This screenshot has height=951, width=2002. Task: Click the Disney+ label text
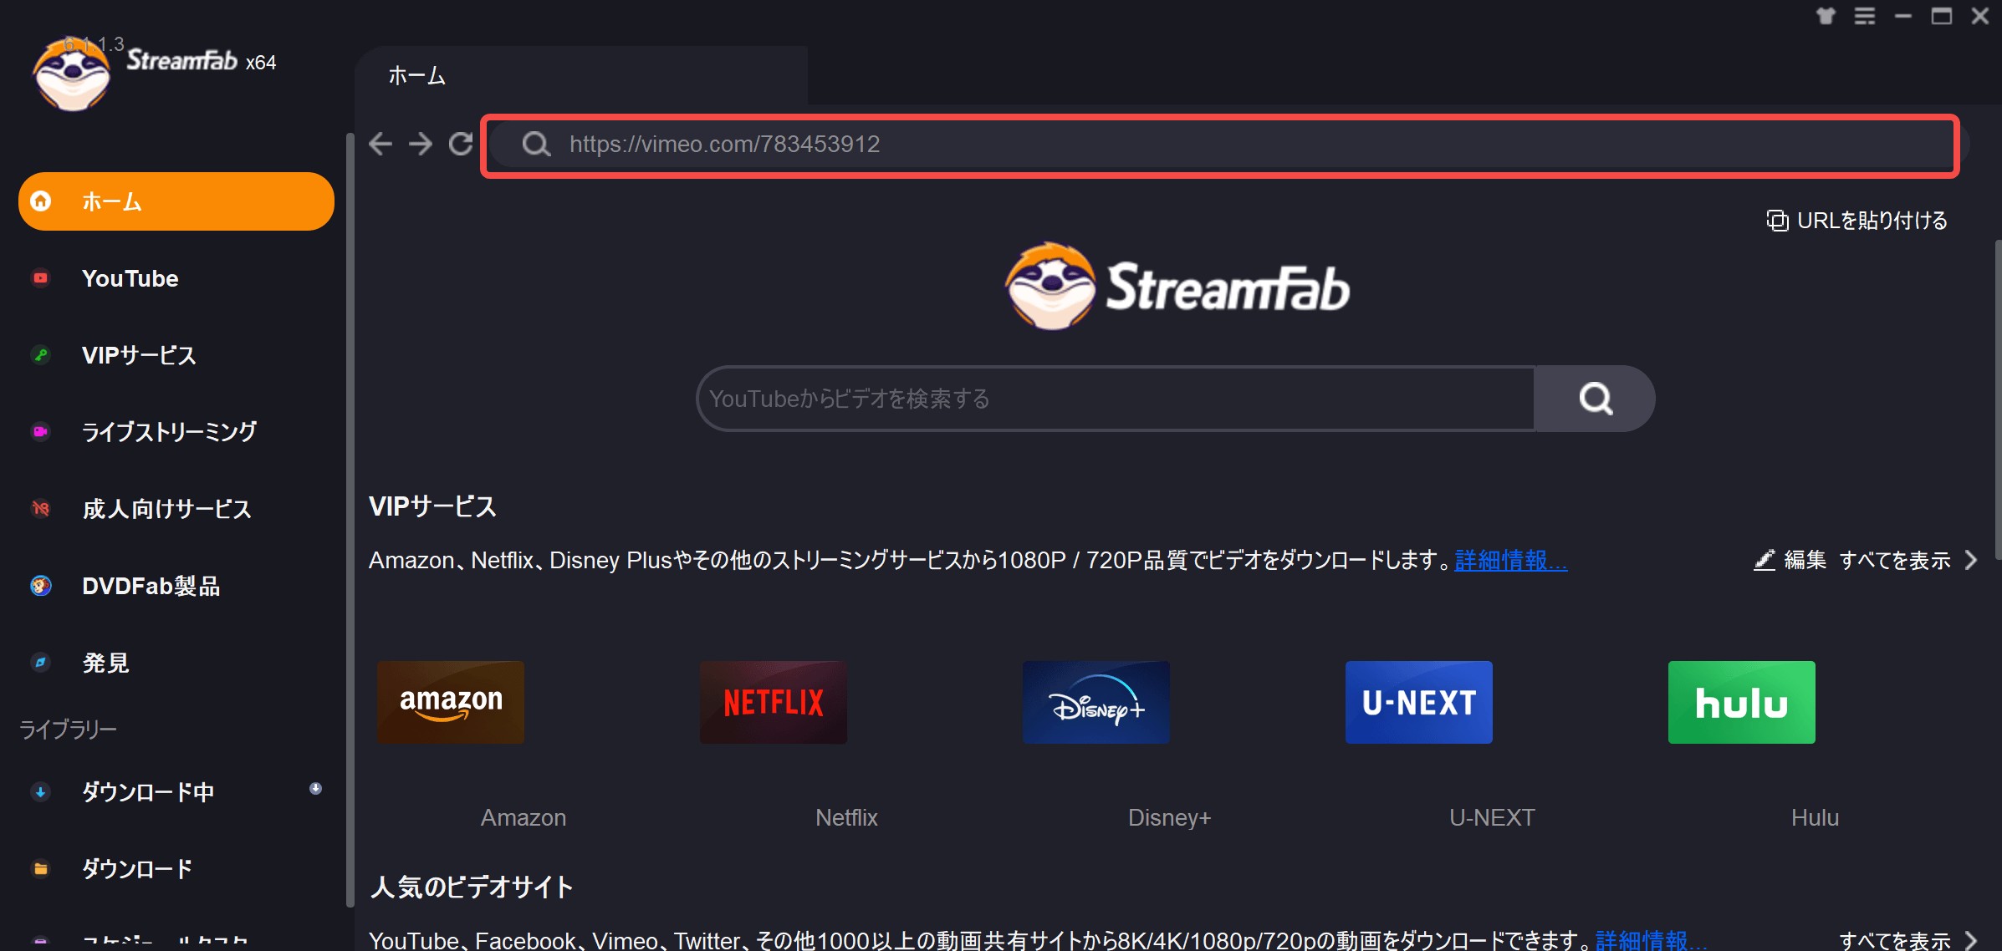pos(1169,817)
